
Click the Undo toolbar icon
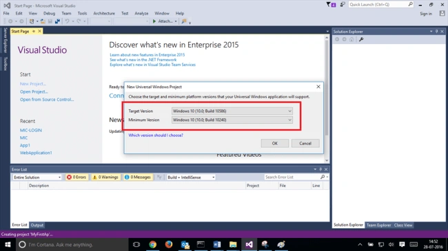tap(67, 21)
